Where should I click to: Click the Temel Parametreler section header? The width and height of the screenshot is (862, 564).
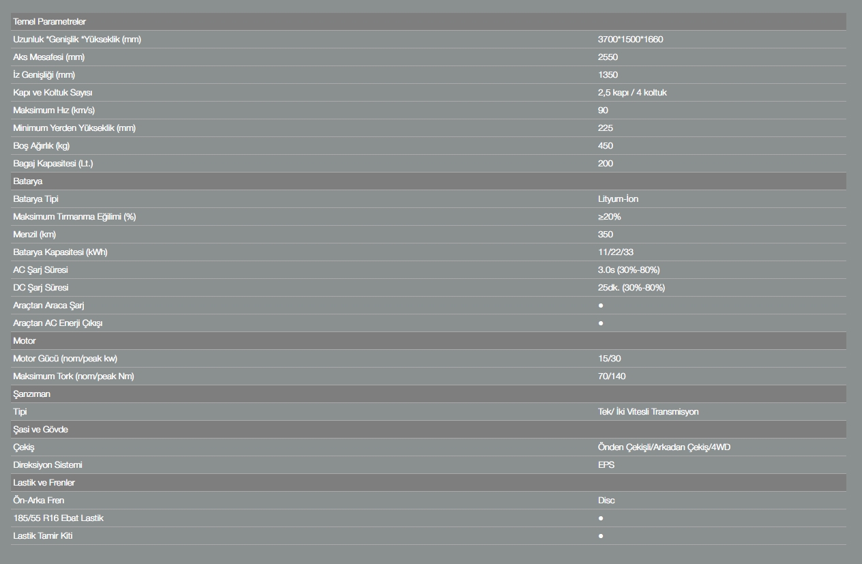click(x=428, y=22)
